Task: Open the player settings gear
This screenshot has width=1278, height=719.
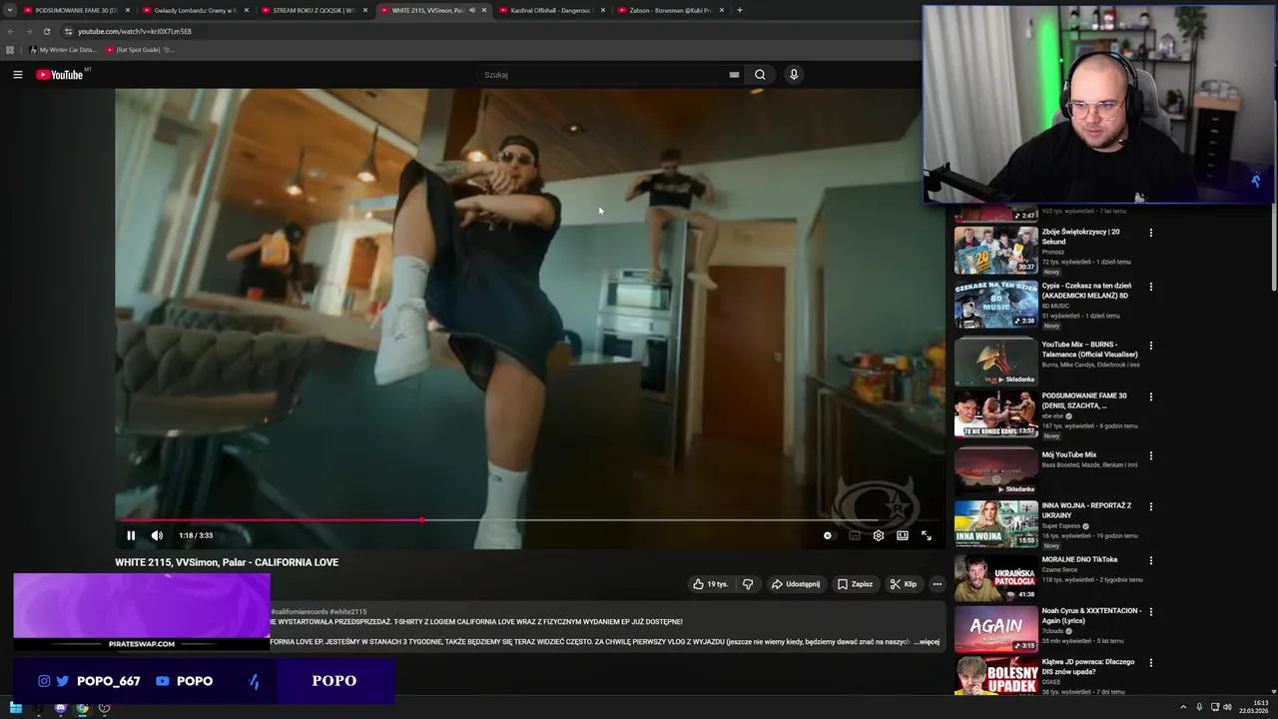Action: coord(879,535)
